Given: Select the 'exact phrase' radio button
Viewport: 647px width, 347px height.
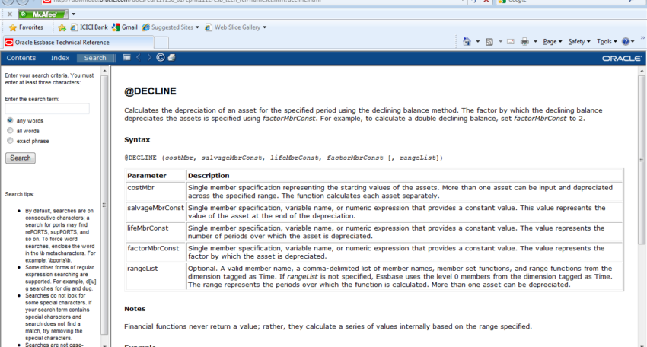Looking at the screenshot, I should pos(10,141).
